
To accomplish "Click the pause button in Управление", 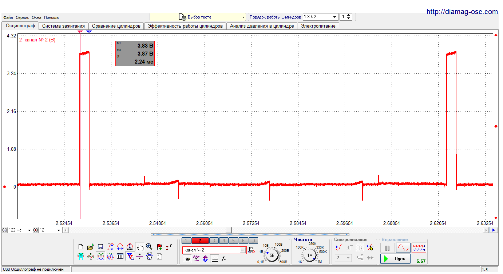I will (388, 248).
